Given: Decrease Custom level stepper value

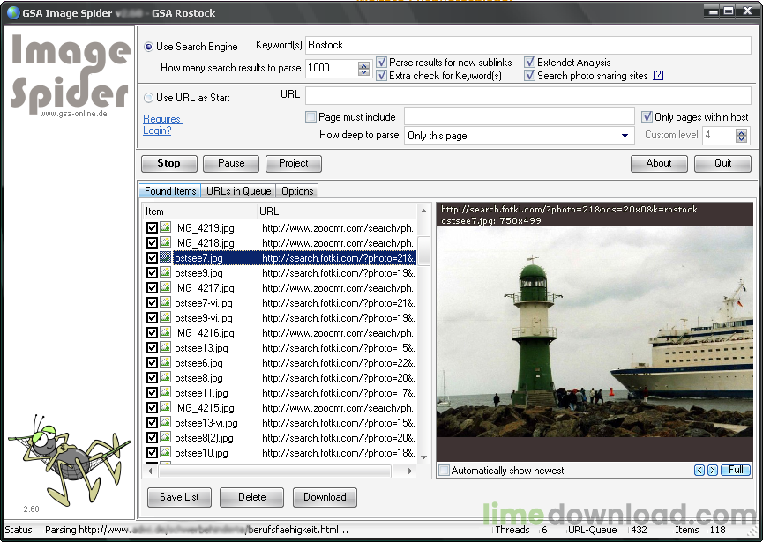Looking at the screenshot, I should pos(741,139).
